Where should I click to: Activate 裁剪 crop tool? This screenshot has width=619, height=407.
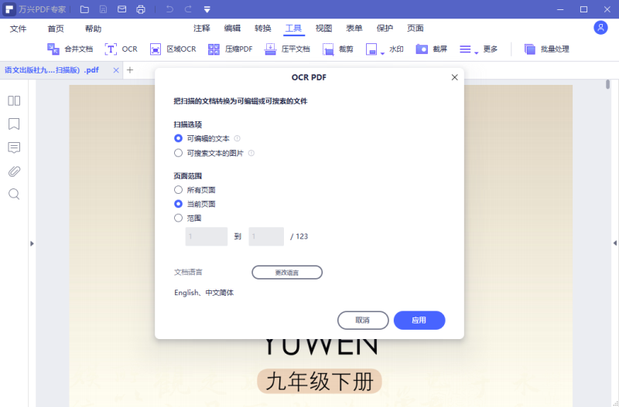click(337, 49)
